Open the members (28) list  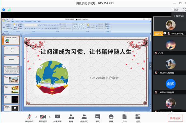click(84, 118)
